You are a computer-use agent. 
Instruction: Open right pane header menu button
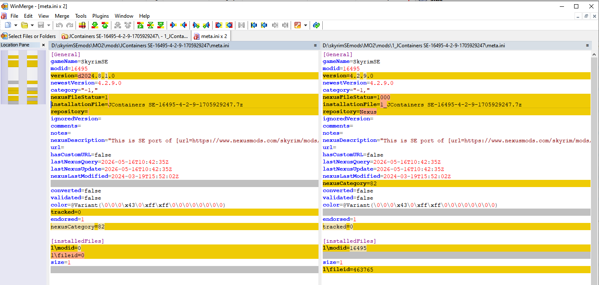coord(587,45)
